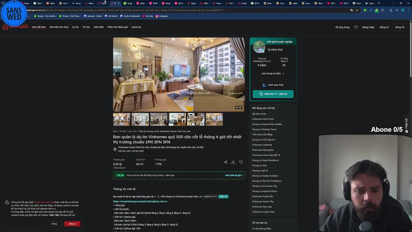The image size is (412, 232).
Task: Click inline Hiện số in description
Action: [x=223, y=196]
